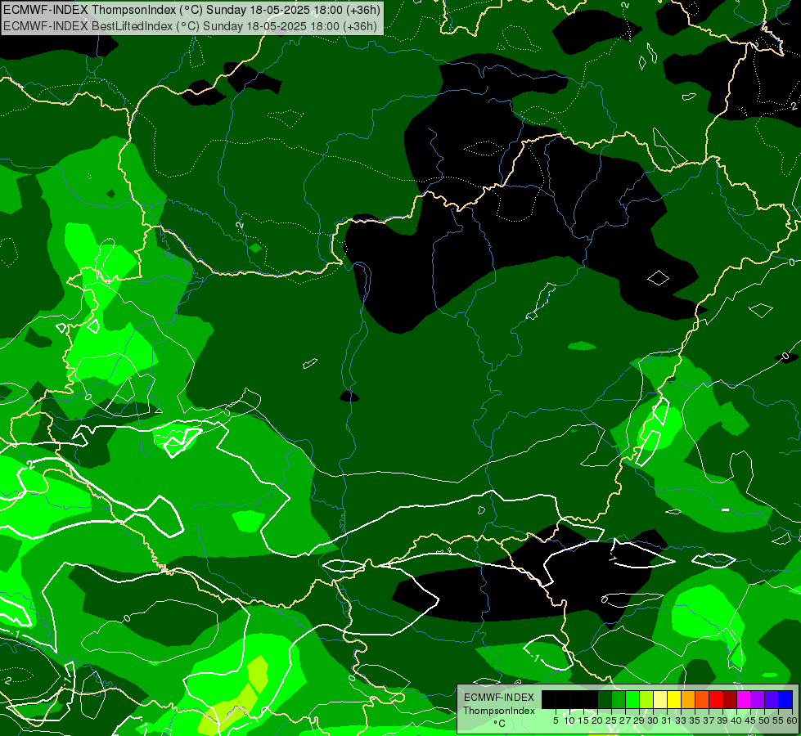Screen dimensions: 801x736
Task: Click the legend tick label '39'
Action: click(x=722, y=720)
